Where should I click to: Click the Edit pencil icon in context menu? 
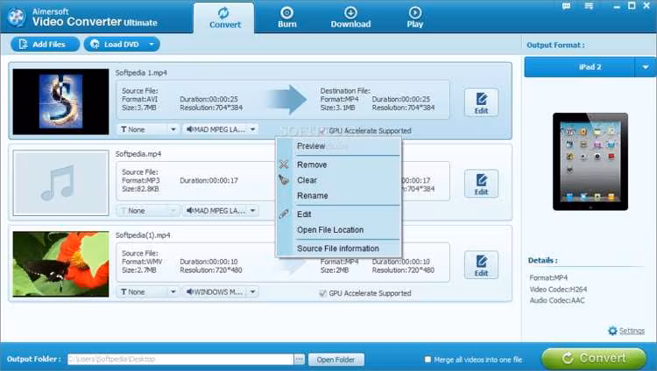tap(284, 214)
